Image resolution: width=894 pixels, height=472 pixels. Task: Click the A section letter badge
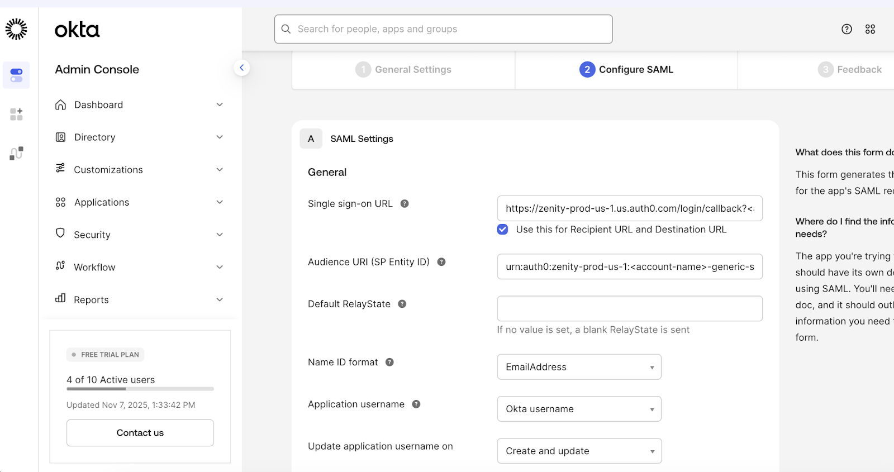[x=311, y=139]
